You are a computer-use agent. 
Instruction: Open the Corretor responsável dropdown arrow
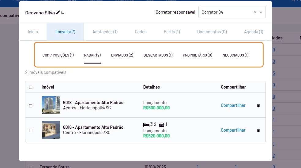point(261,13)
